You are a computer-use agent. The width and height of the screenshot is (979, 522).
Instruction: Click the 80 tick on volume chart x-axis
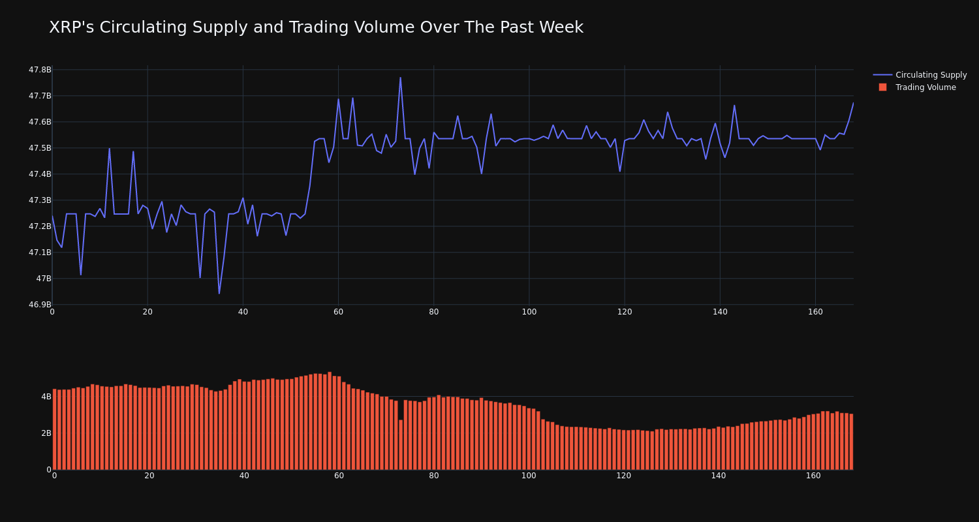click(x=434, y=476)
